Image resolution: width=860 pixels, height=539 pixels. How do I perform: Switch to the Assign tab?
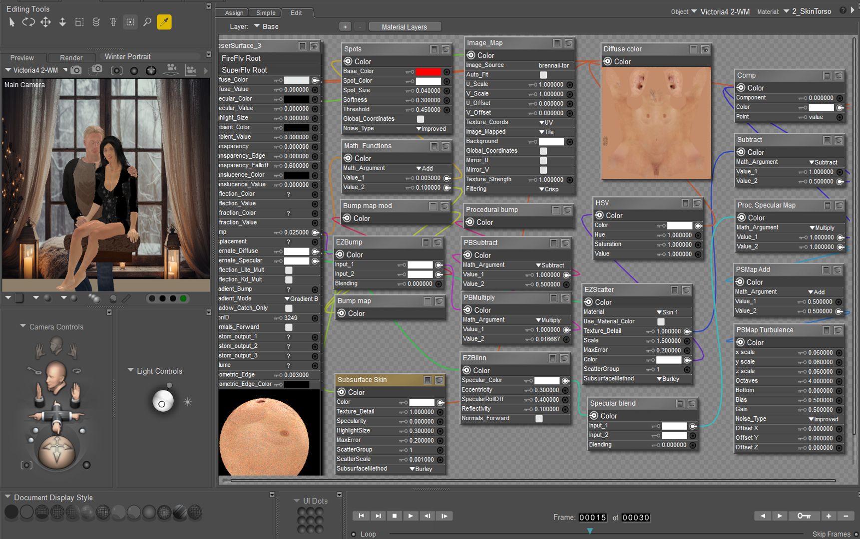click(x=234, y=13)
